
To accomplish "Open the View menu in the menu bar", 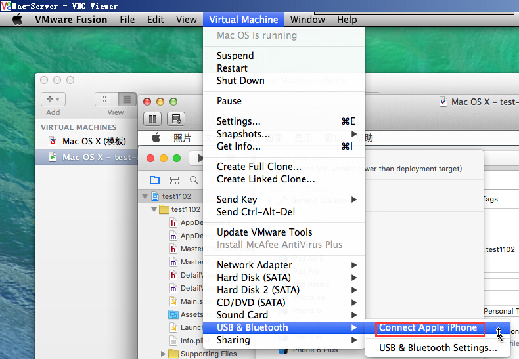I will [187, 20].
